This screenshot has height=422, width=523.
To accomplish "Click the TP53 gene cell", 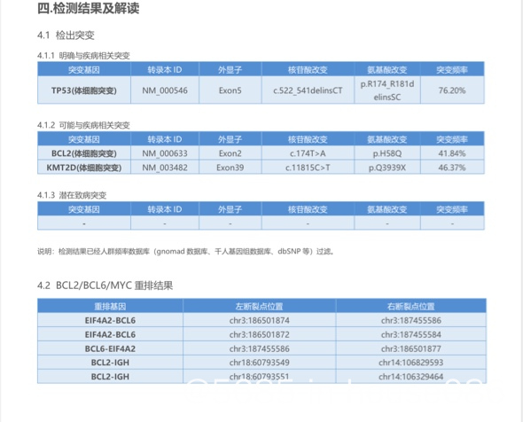I will click(84, 90).
